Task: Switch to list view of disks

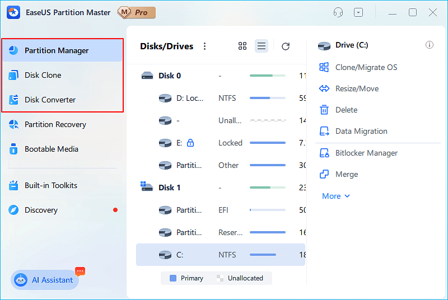Action: coord(262,46)
